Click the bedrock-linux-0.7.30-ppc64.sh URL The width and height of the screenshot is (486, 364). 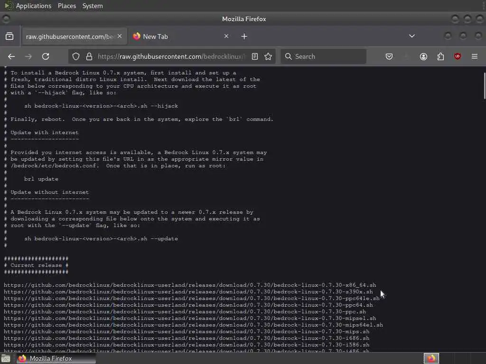point(188,305)
